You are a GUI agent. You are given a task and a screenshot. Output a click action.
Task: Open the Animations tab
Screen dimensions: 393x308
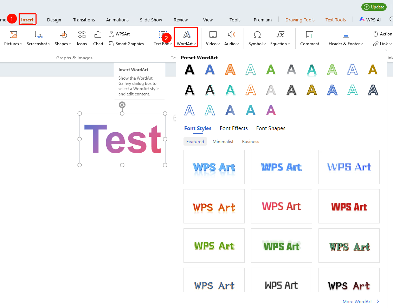tap(117, 20)
